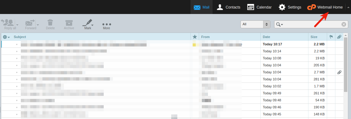
Task: Sort by the attachment paperclip column
Action: tap(339, 37)
